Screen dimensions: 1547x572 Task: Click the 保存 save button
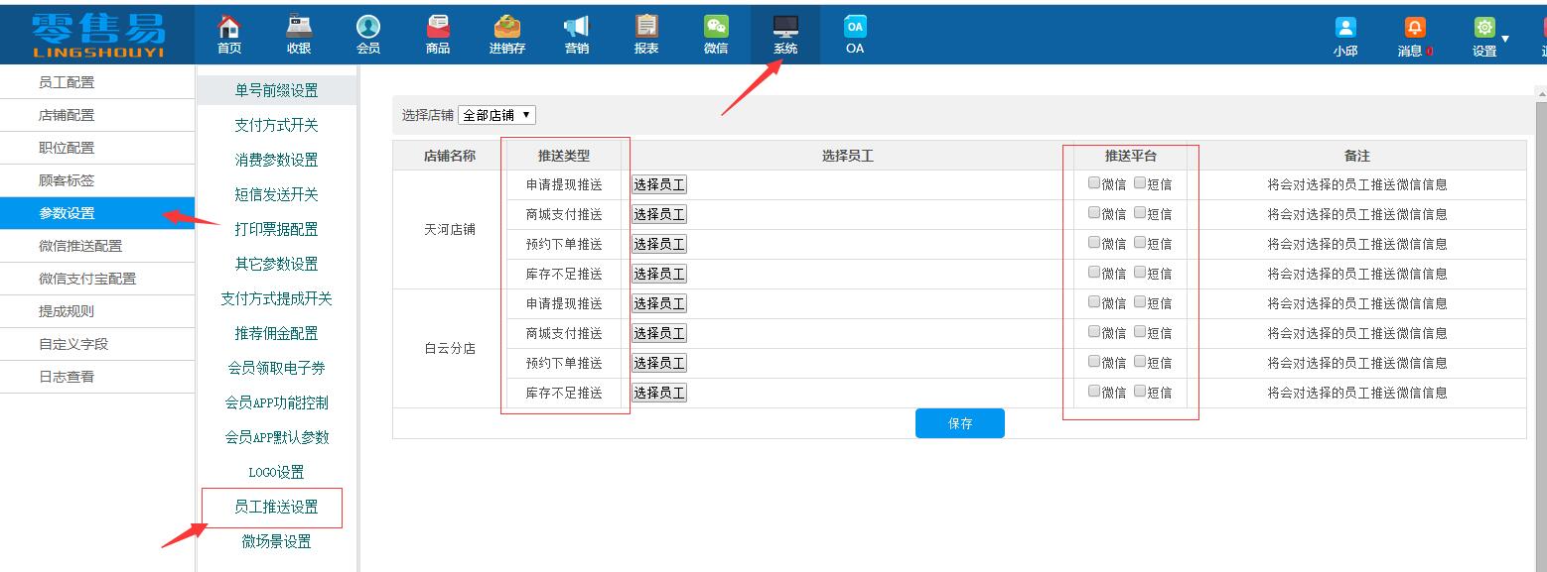(x=959, y=422)
